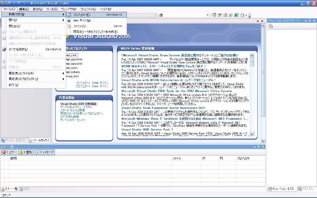
Task: Open Solution Explorer window position dropdown
Action: click(x=306, y=21)
